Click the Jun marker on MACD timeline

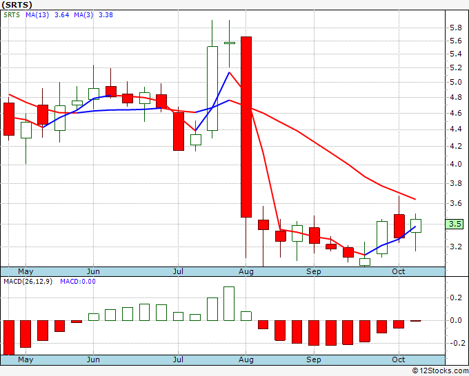(93, 359)
